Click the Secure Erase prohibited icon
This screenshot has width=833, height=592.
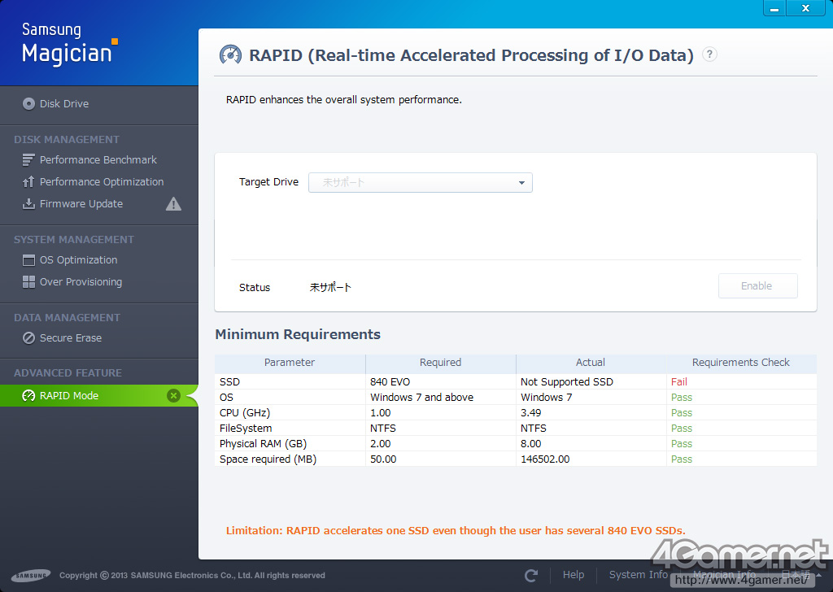(28, 337)
